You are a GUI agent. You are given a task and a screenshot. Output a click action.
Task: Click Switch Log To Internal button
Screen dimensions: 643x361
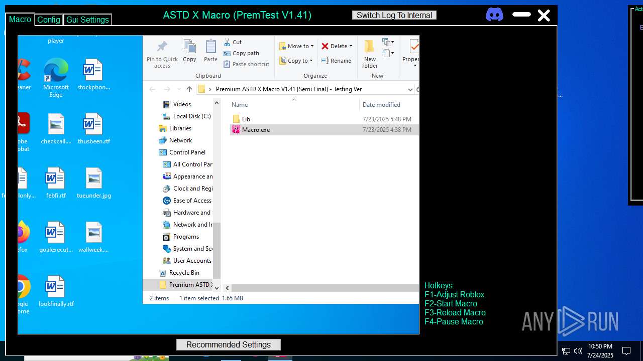click(394, 15)
